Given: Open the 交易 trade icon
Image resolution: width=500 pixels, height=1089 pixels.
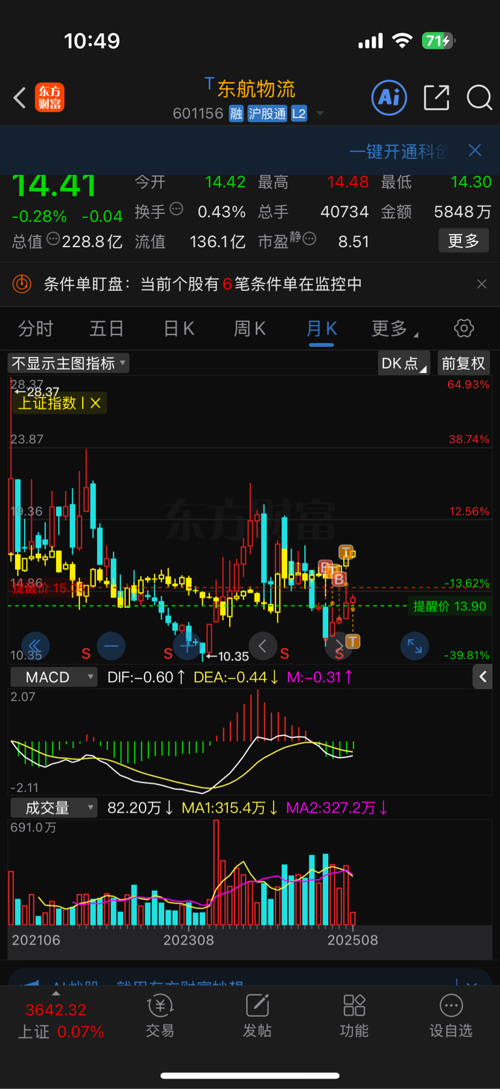Looking at the screenshot, I should [160, 1016].
